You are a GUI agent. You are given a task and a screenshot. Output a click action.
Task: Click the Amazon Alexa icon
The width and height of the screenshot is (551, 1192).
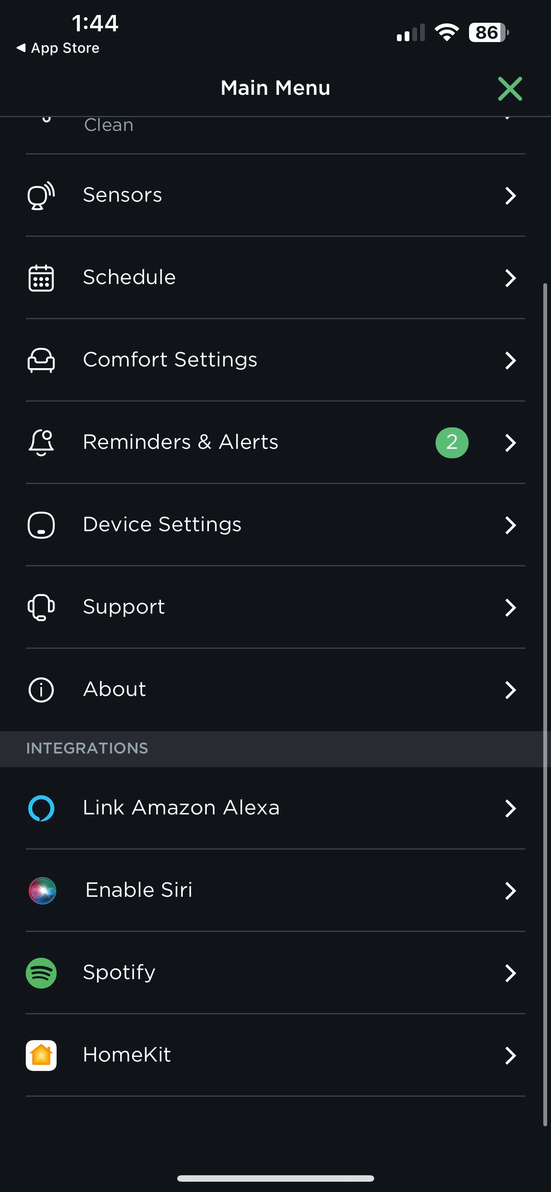41,808
